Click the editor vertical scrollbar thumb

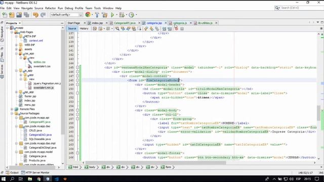click(x=318, y=113)
